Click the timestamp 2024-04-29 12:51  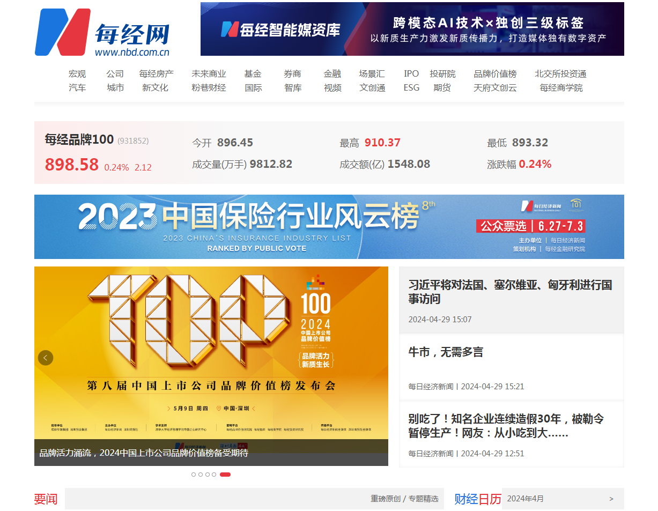[x=492, y=454]
